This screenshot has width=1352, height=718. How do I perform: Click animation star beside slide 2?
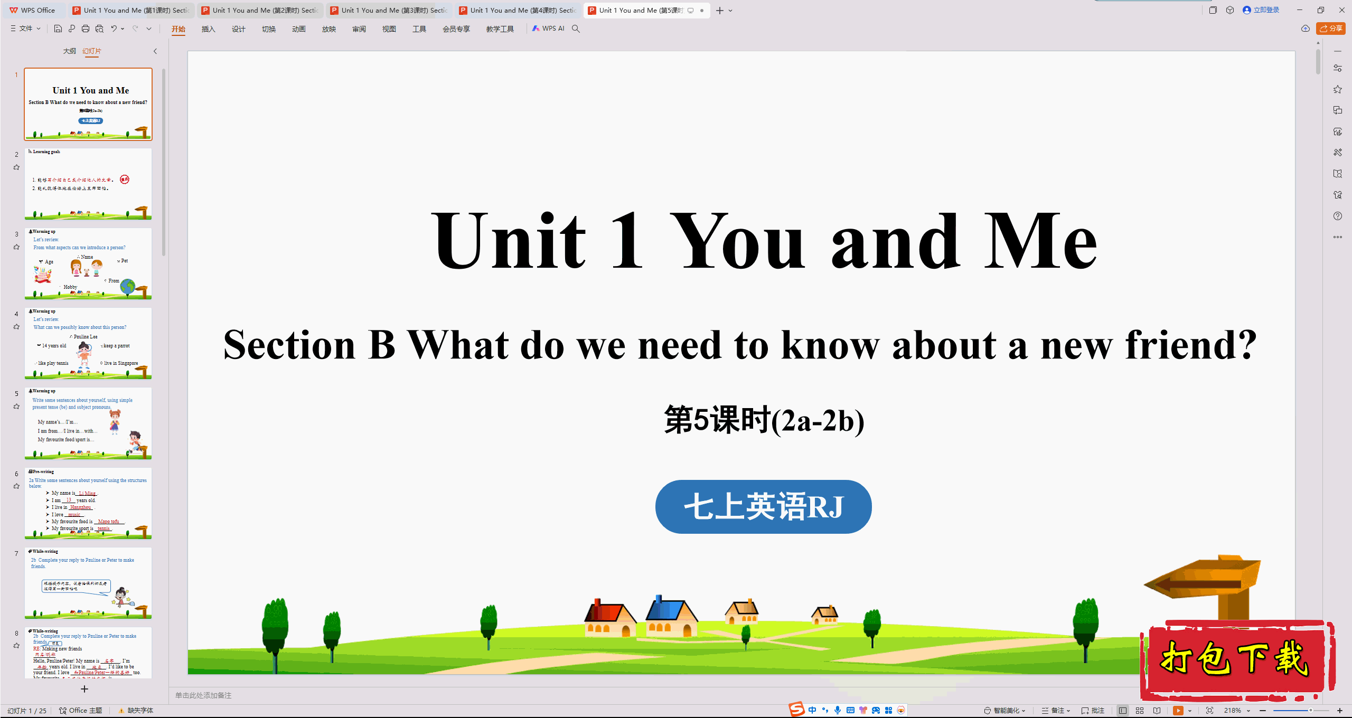16,167
